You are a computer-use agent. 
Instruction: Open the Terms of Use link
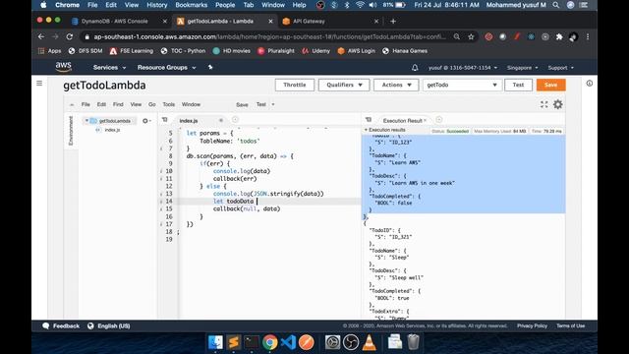point(570,325)
